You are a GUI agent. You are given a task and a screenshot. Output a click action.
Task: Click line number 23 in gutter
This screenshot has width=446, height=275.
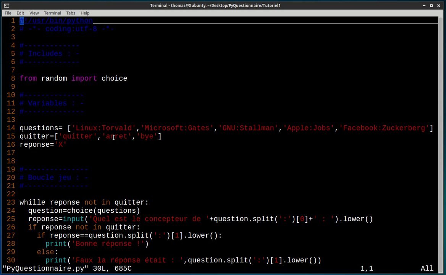[11, 202]
